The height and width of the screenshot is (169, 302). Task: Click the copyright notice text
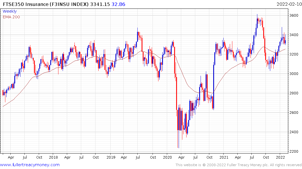pyautogui.click(x=239, y=165)
